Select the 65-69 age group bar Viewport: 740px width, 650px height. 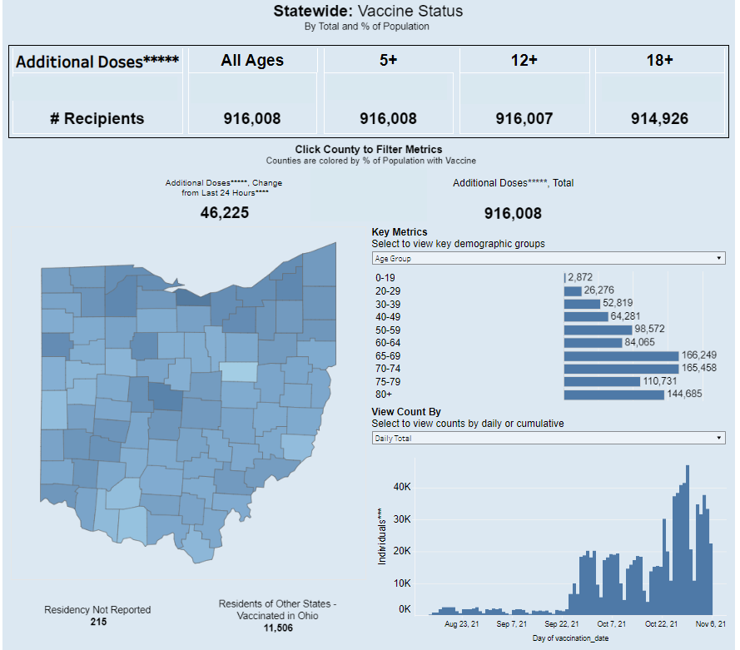(621, 355)
